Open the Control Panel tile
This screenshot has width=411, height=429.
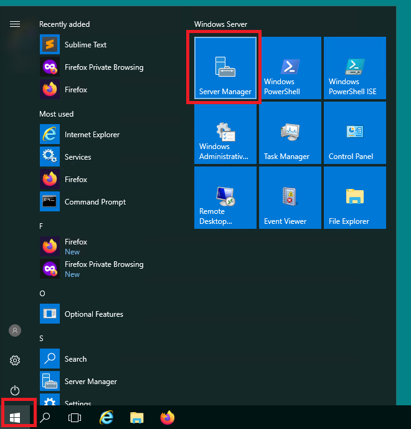(x=355, y=133)
